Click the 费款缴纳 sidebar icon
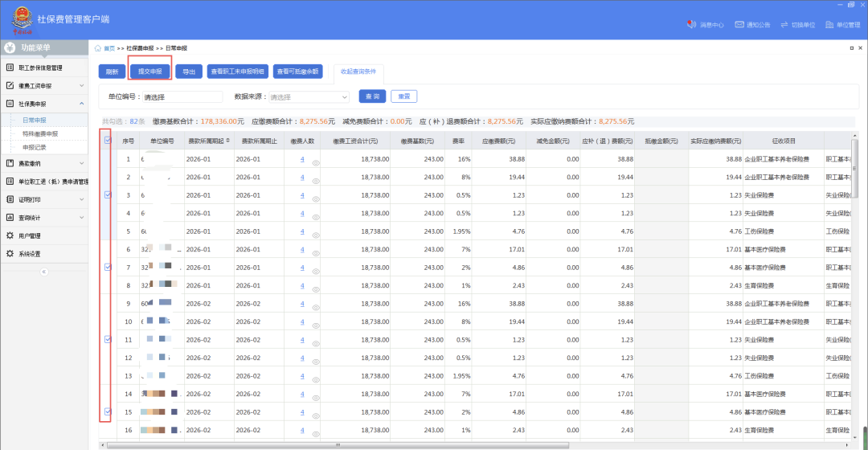Screen dimensions: 868x450 10,163
